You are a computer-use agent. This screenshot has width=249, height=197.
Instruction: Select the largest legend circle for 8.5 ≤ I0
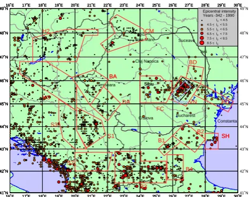tap(202, 43)
